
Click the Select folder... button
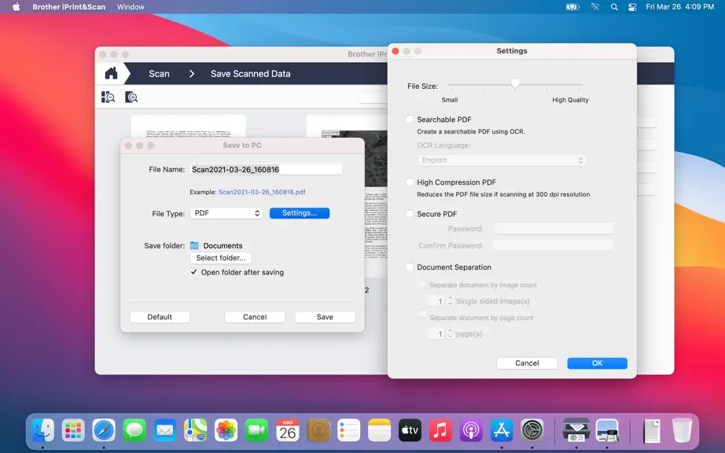point(220,258)
